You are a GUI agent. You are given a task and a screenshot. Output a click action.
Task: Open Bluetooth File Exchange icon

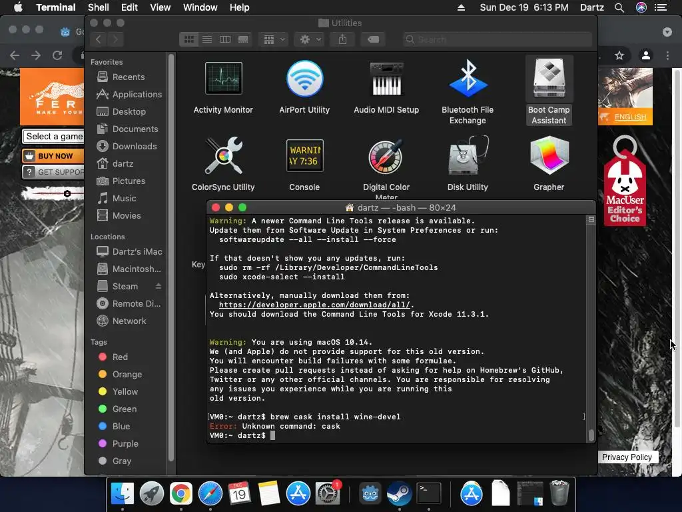(468, 79)
